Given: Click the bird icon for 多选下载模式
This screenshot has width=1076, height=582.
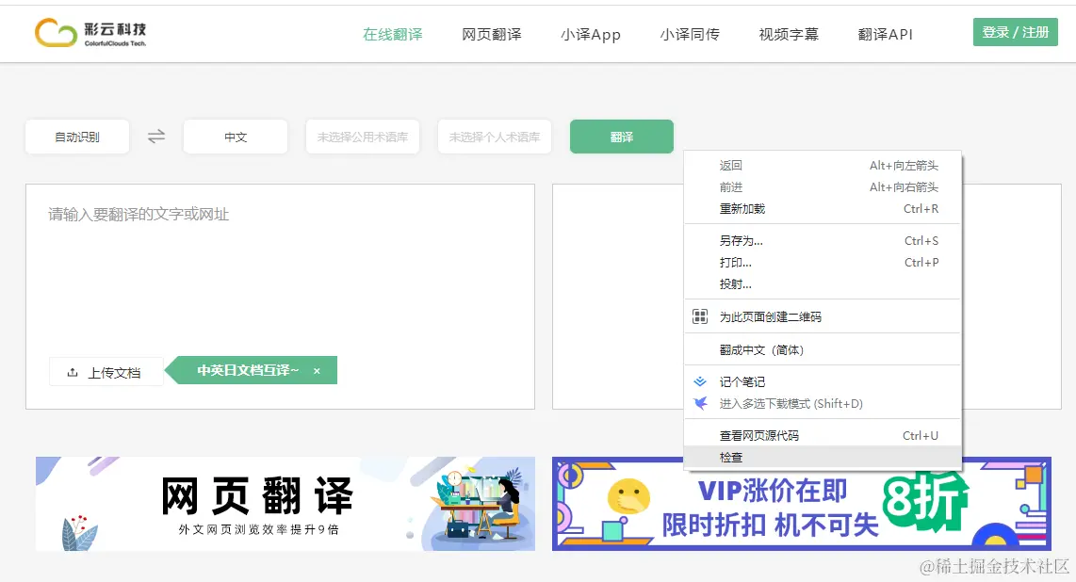Looking at the screenshot, I should pyautogui.click(x=700, y=403).
